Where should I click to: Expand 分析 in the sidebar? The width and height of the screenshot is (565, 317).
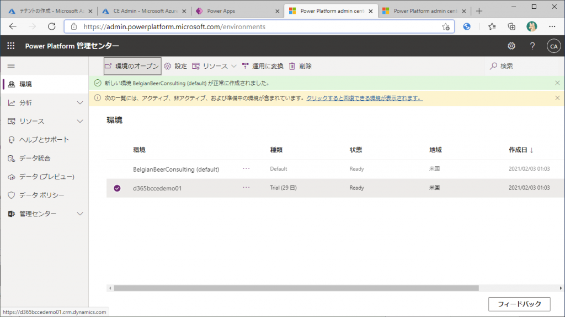(x=44, y=103)
